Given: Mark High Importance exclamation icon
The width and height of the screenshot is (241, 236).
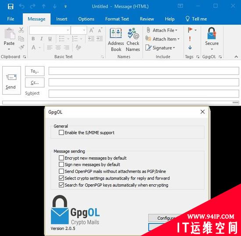Looking at the screenshot, I should pos(190,39).
